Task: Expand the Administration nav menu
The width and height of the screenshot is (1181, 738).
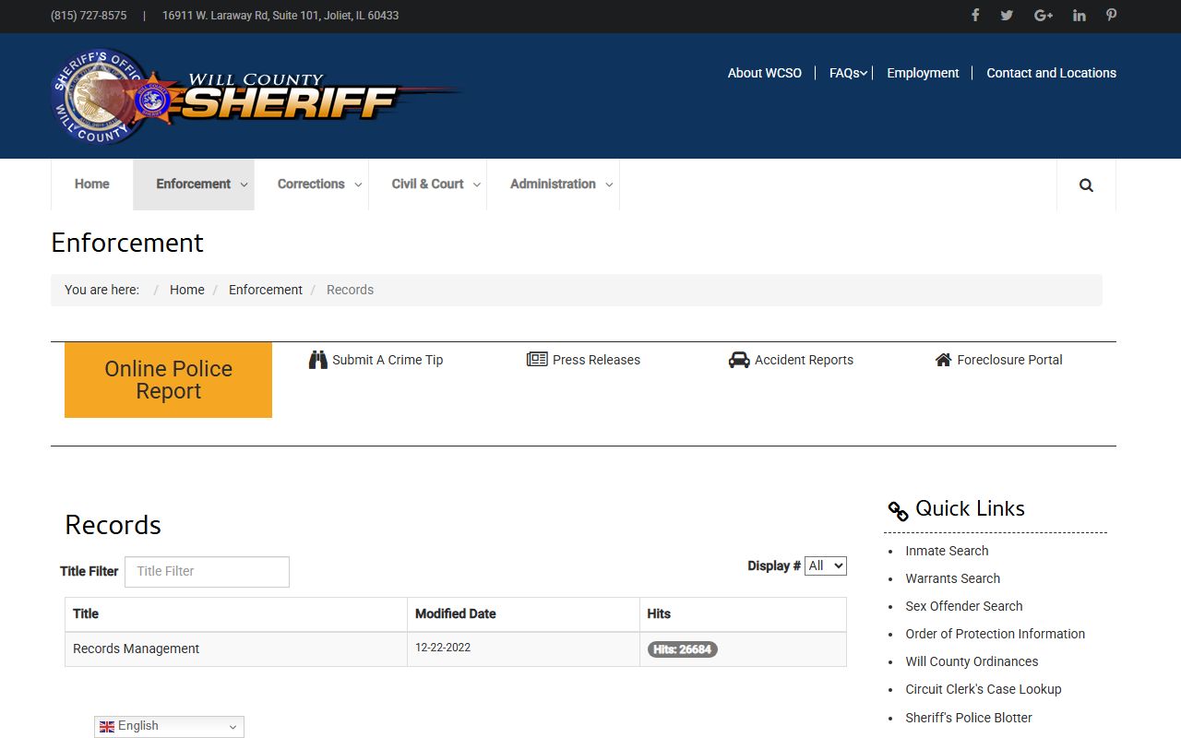Action: tap(554, 184)
